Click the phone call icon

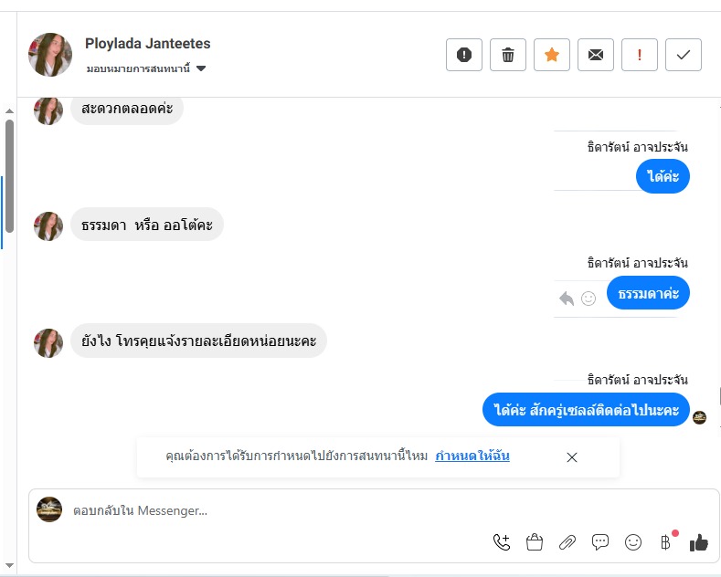(x=502, y=542)
